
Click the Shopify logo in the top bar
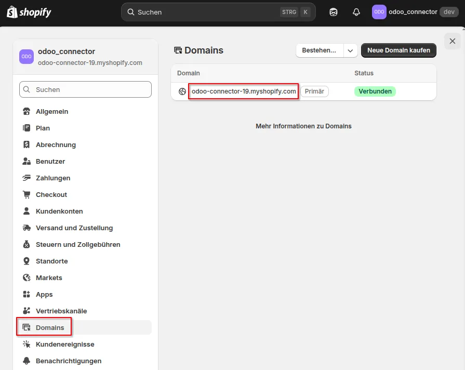29,11
